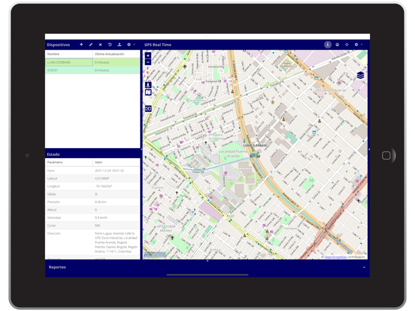Zoom out on the map
The image size is (415, 311).
[148, 62]
